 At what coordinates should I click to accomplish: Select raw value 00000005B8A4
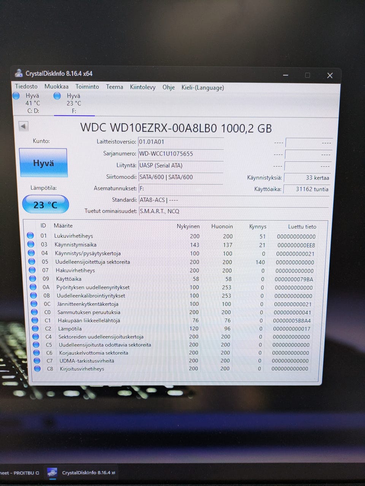(292, 321)
